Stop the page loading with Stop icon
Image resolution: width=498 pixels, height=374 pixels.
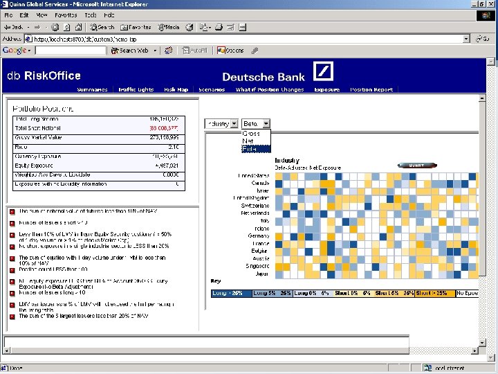click(x=55, y=27)
